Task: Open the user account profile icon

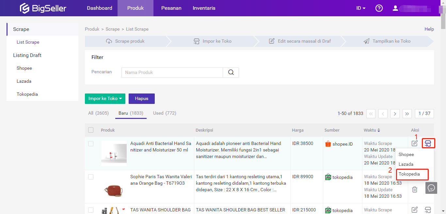Action: pos(395,8)
